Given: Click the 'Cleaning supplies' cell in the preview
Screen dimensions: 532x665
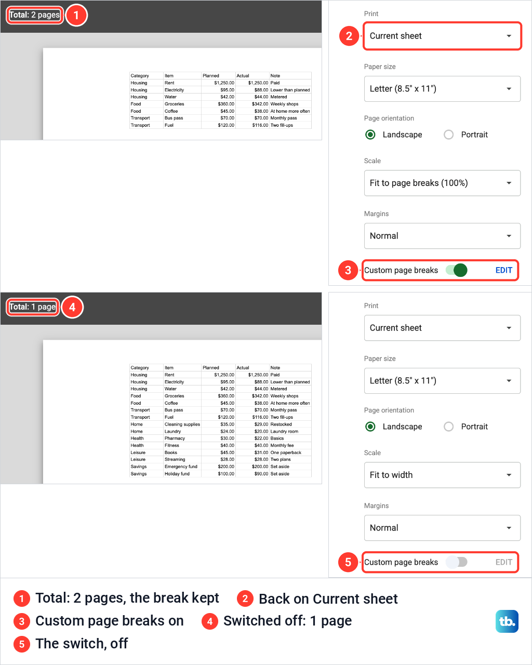Looking at the screenshot, I should coord(182,424).
